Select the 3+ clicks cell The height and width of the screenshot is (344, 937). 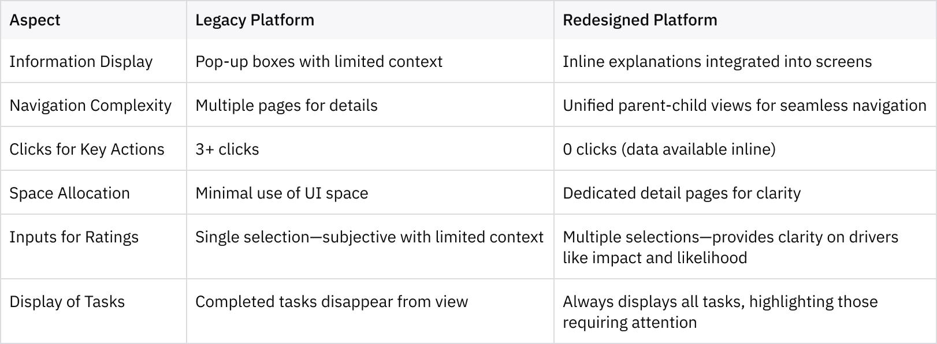pos(370,149)
